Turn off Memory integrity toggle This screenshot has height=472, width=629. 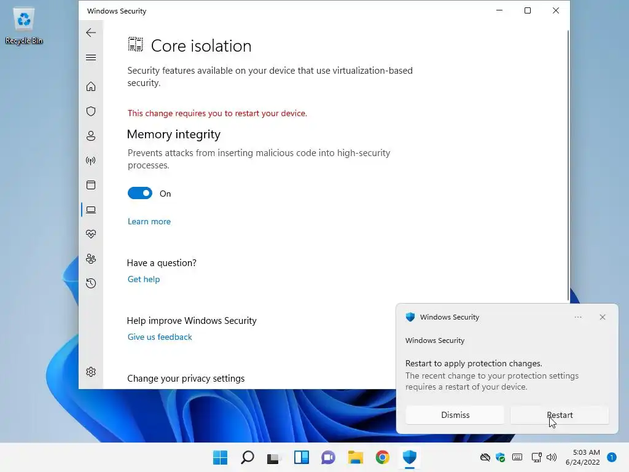140,194
